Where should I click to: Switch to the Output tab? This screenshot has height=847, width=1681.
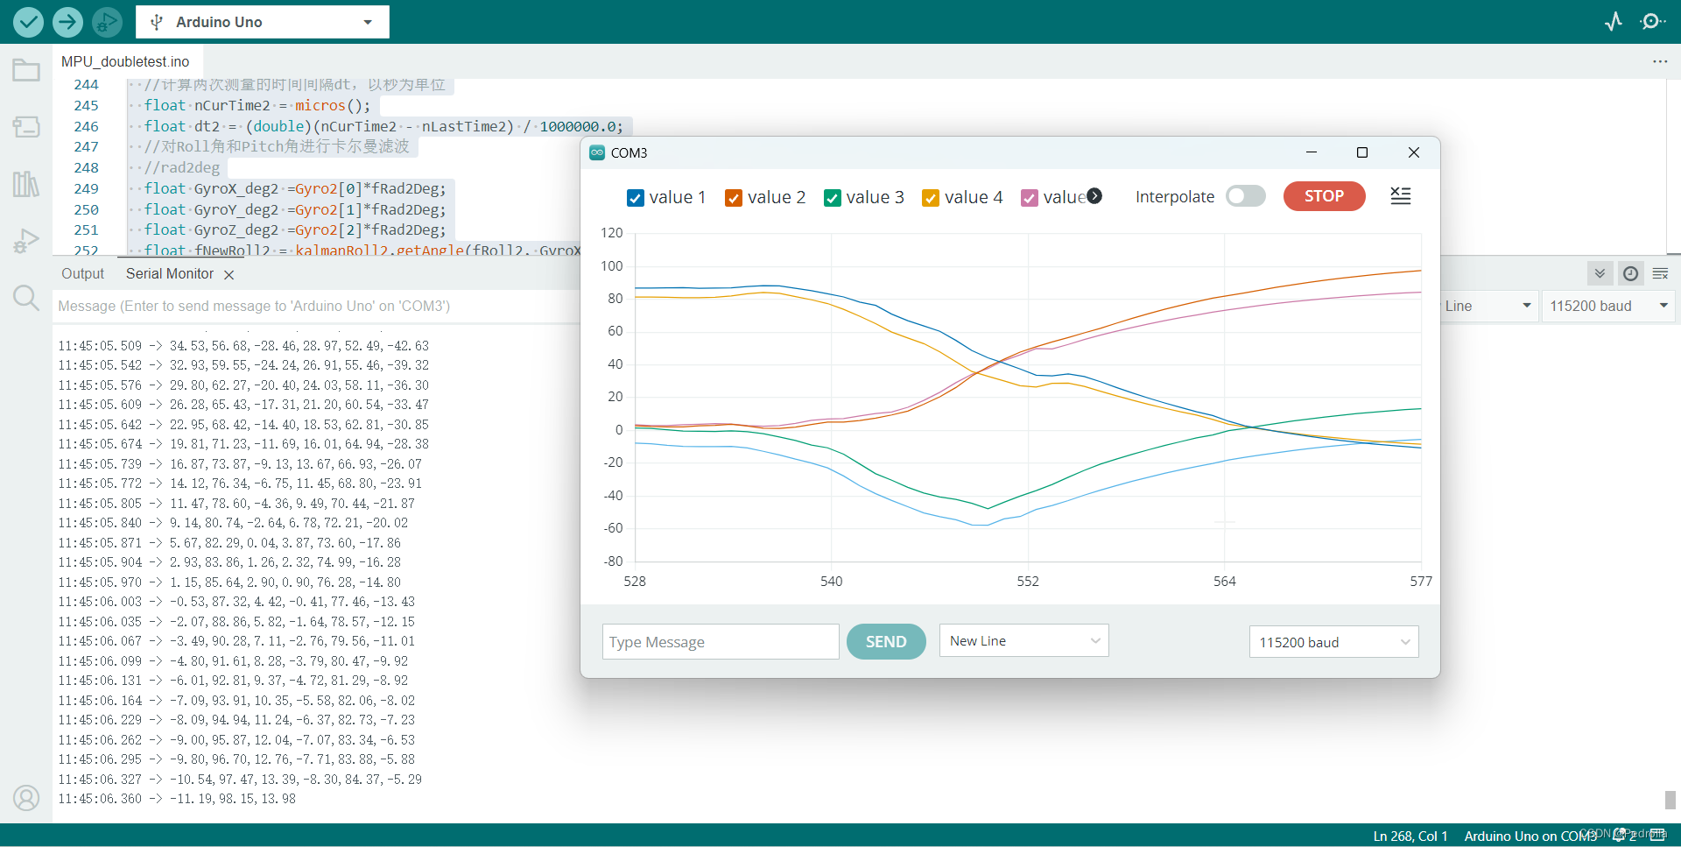[x=82, y=273]
